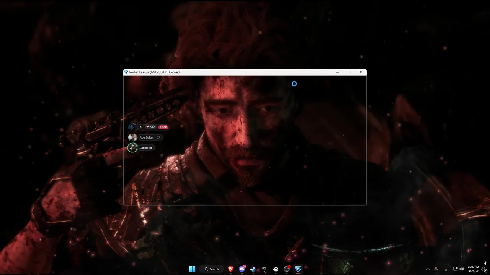Launch Brave browser from the taskbar
Image resolution: width=490 pixels, height=275 pixels.
[x=231, y=269]
